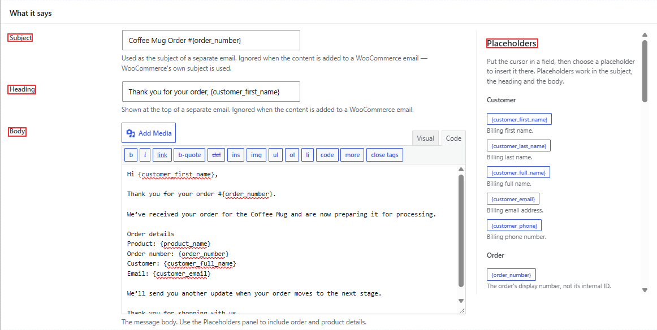Image resolution: width=657 pixels, height=330 pixels.
Task: Click the Placeholders panel scrollbar thumb
Action: tap(645, 71)
